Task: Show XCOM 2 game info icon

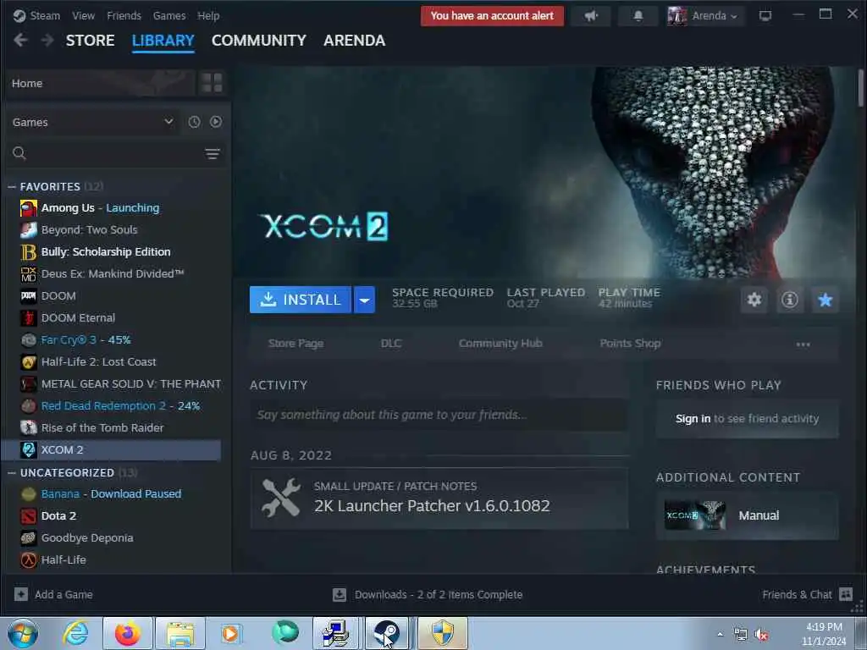Action: (790, 300)
